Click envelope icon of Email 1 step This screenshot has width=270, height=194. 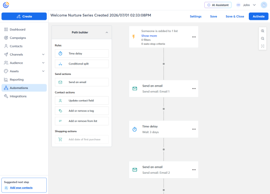pyautogui.click(x=135, y=88)
